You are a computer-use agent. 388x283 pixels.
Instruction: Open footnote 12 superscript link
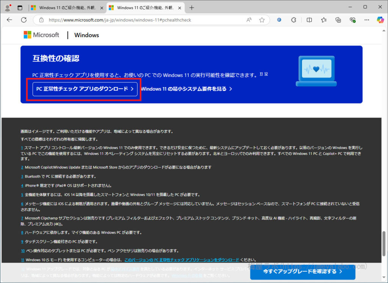(x=266, y=74)
